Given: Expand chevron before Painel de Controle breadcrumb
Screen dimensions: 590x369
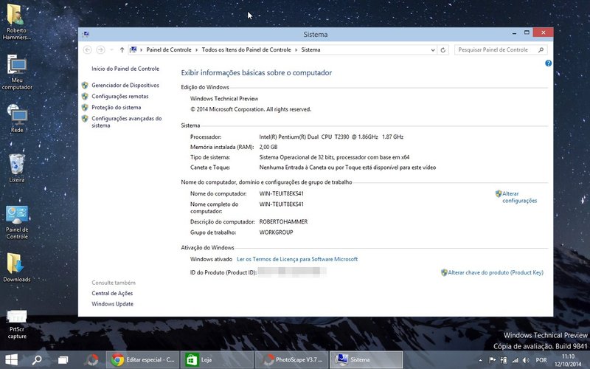Looking at the screenshot, I should (142, 49).
